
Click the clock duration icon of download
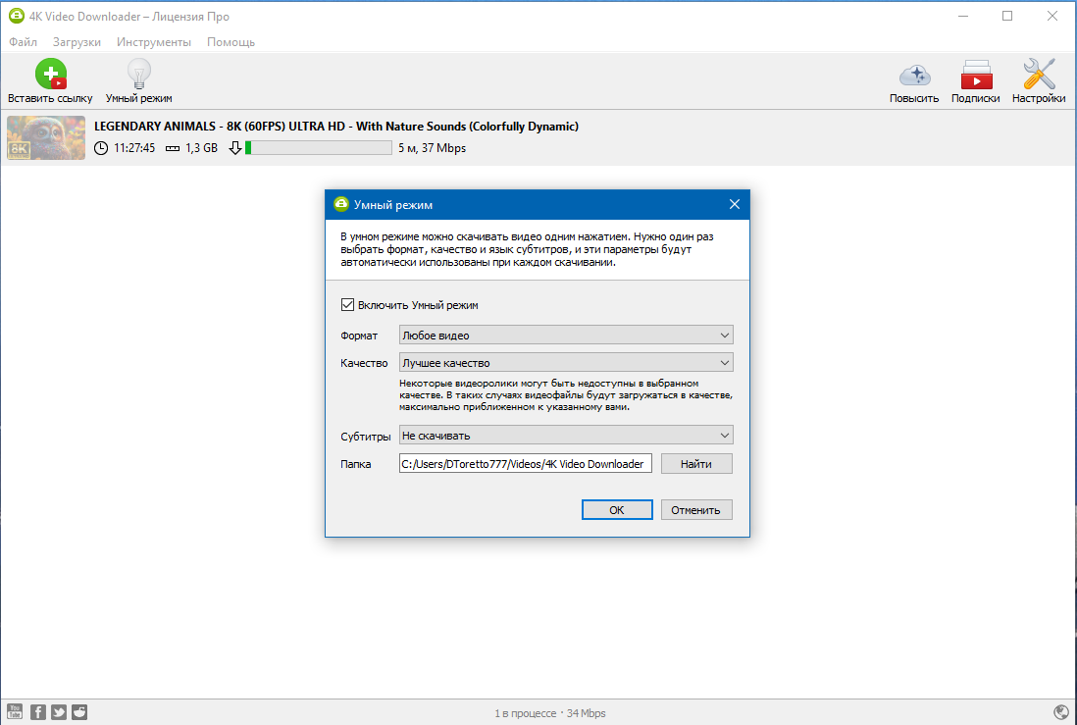101,148
